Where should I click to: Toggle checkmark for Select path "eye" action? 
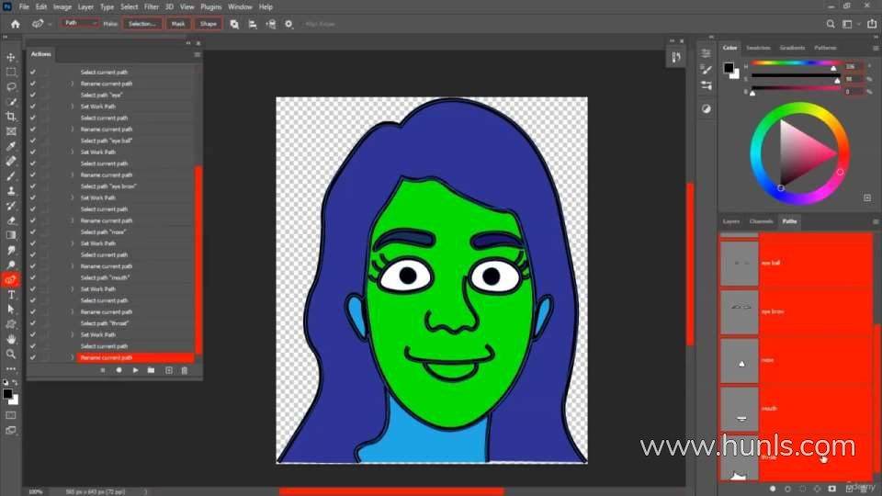33,95
